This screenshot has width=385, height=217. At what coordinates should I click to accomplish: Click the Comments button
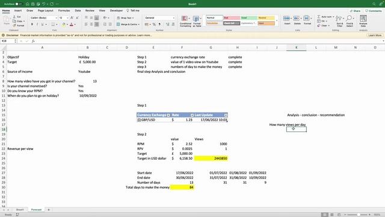coord(373,11)
